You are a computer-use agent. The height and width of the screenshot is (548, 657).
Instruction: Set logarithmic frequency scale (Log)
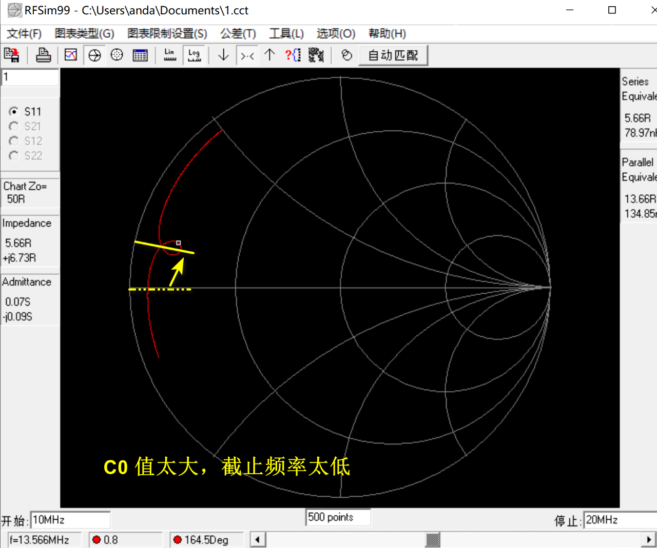click(194, 55)
